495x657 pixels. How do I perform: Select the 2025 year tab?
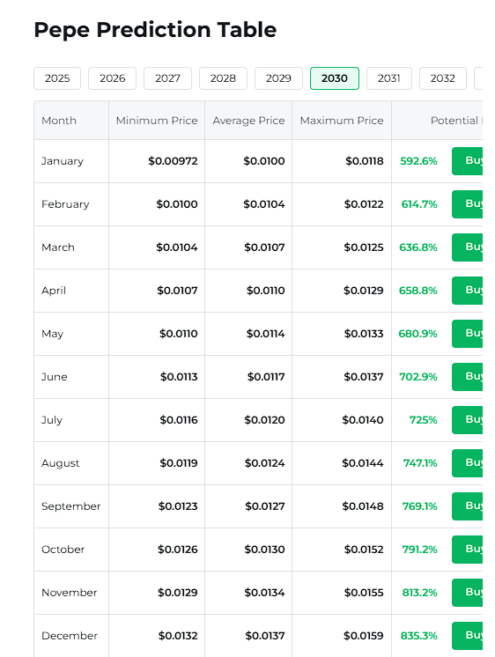point(57,78)
